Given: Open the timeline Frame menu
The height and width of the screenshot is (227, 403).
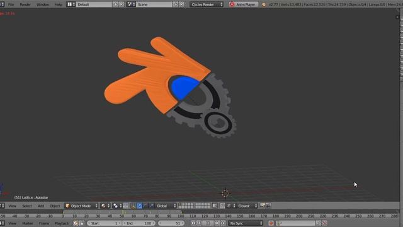Looking at the screenshot, I should [44, 223].
